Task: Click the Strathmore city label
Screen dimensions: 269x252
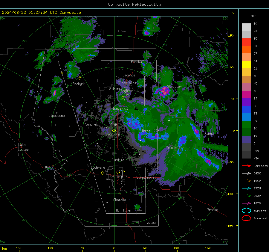Action: pyautogui.click(x=145, y=177)
